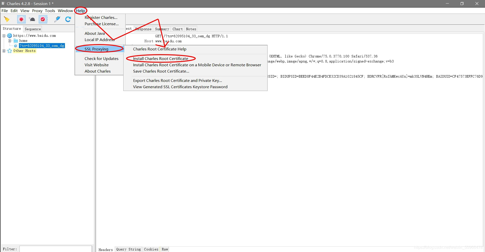The image size is (485, 252).
Task: Collapse the https://www.baidu.com tree node
Action: click(x=4, y=36)
